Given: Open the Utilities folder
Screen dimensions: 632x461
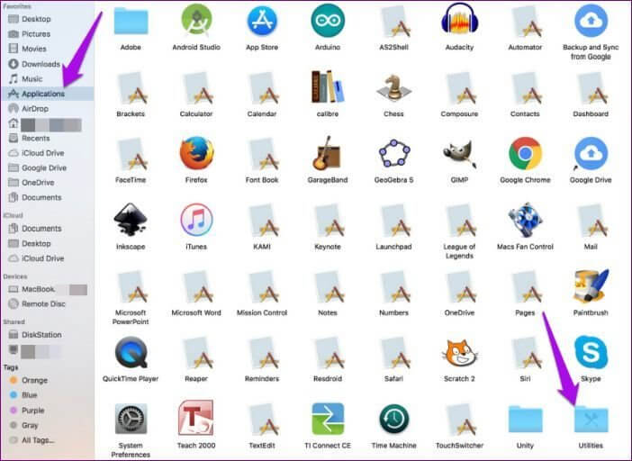Looking at the screenshot, I should tap(591, 420).
